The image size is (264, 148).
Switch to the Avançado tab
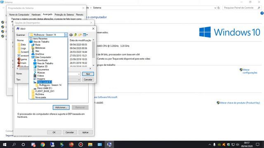[x=47, y=14]
